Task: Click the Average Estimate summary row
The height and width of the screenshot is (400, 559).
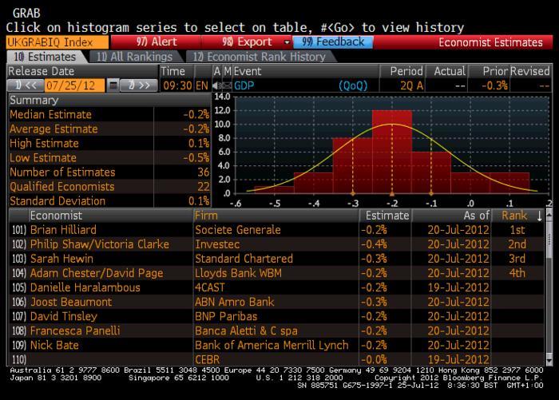Action: pos(109,129)
